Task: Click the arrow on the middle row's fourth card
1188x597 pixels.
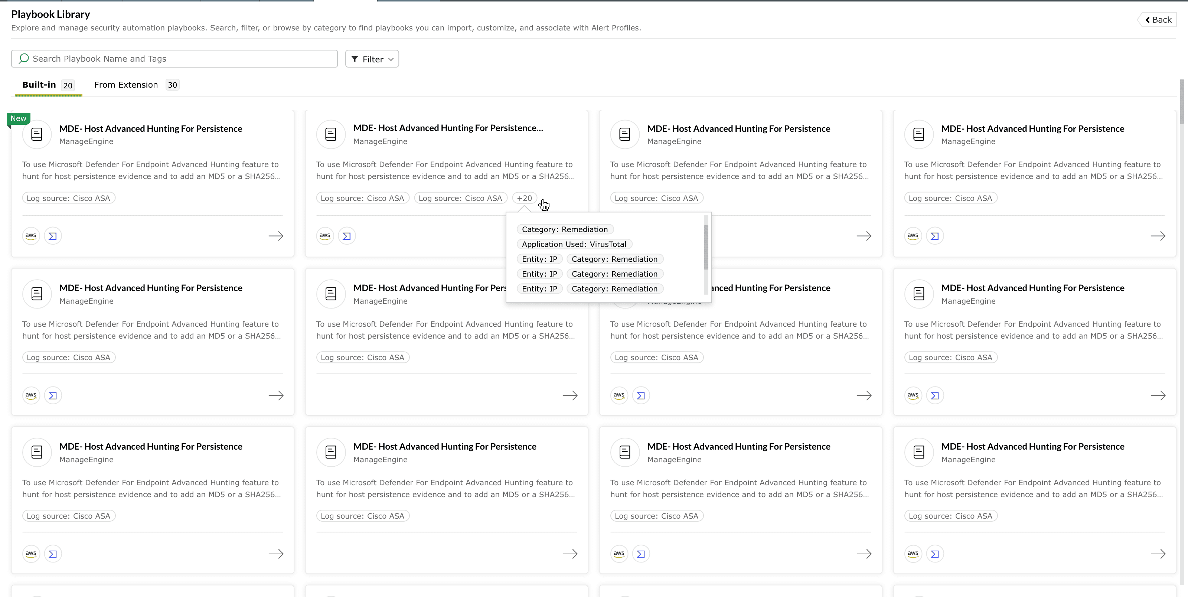Action: click(1158, 395)
